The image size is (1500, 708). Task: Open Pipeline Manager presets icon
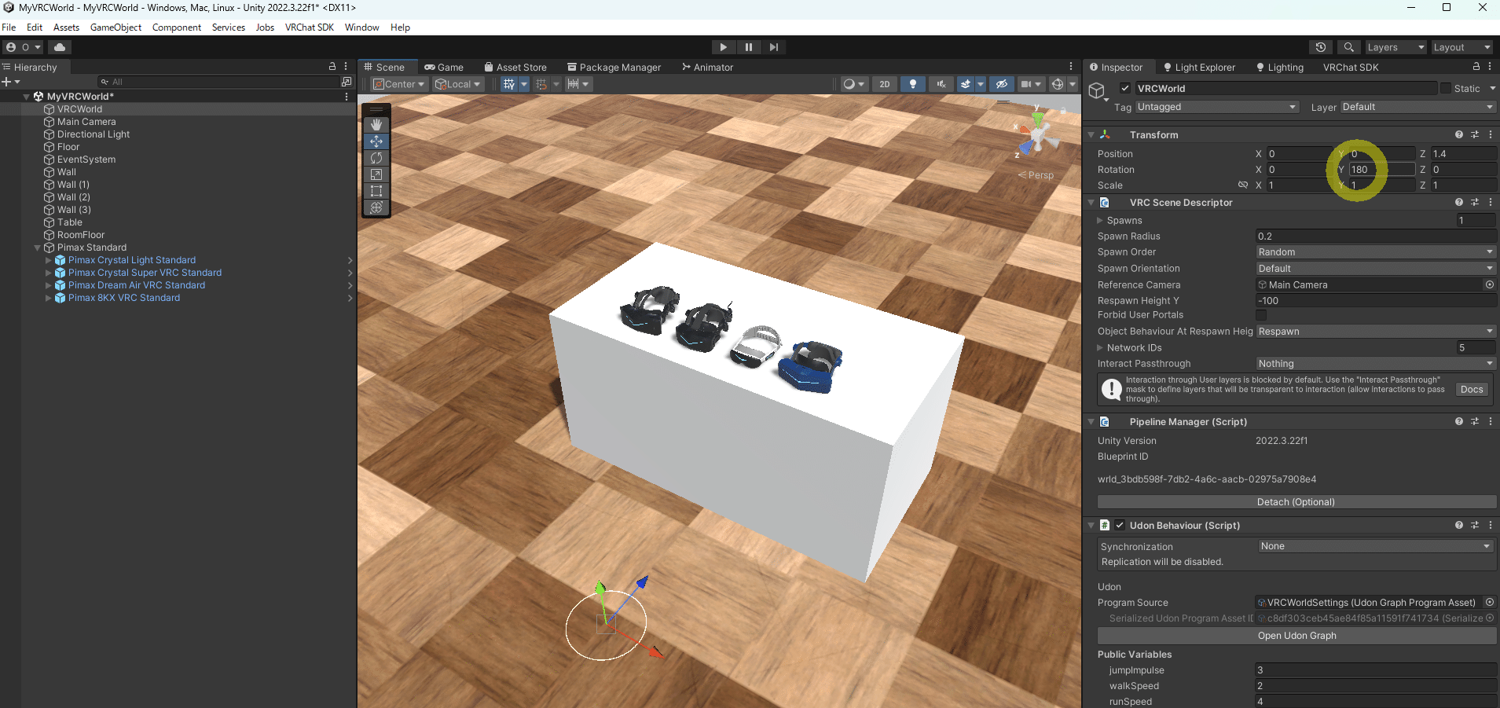(1475, 422)
